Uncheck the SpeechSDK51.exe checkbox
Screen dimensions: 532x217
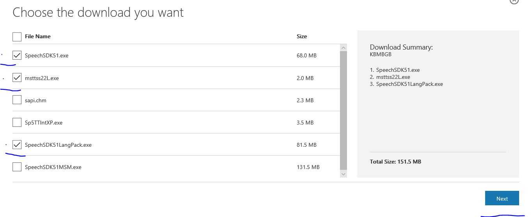(x=17, y=55)
